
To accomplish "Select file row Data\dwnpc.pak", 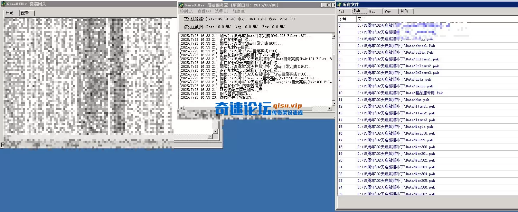I will [428, 86].
